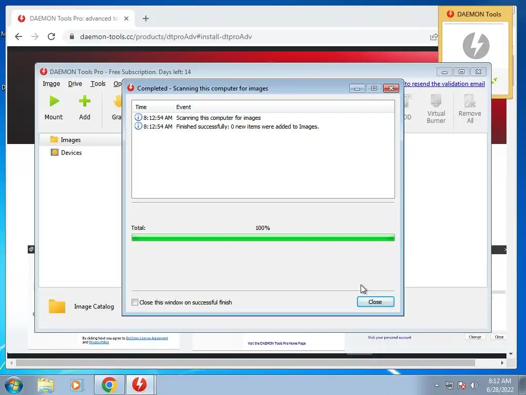Open the End User License Agreement link

[x=147, y=338]
